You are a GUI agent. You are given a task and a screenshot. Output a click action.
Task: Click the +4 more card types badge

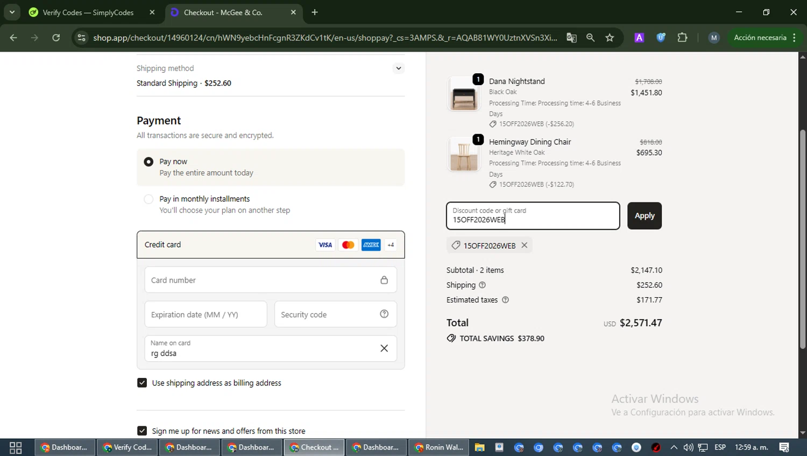click(x=391, y=245)
